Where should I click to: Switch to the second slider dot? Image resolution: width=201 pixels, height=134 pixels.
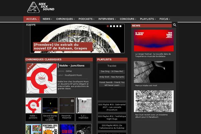point(111,26)
